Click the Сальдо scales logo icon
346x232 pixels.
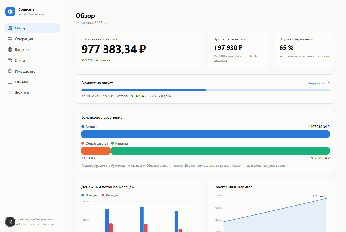[x=10, y=12]
